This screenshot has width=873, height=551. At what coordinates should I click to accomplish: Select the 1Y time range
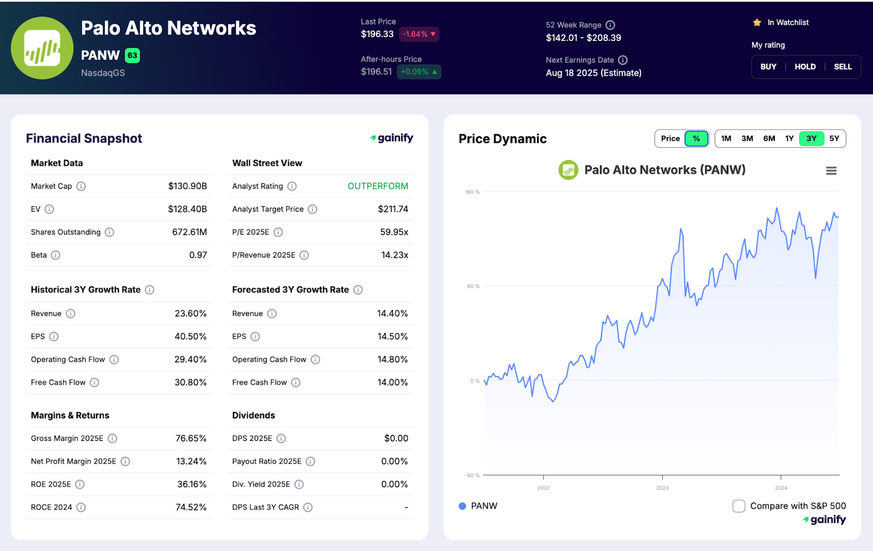tap(789, 139)
